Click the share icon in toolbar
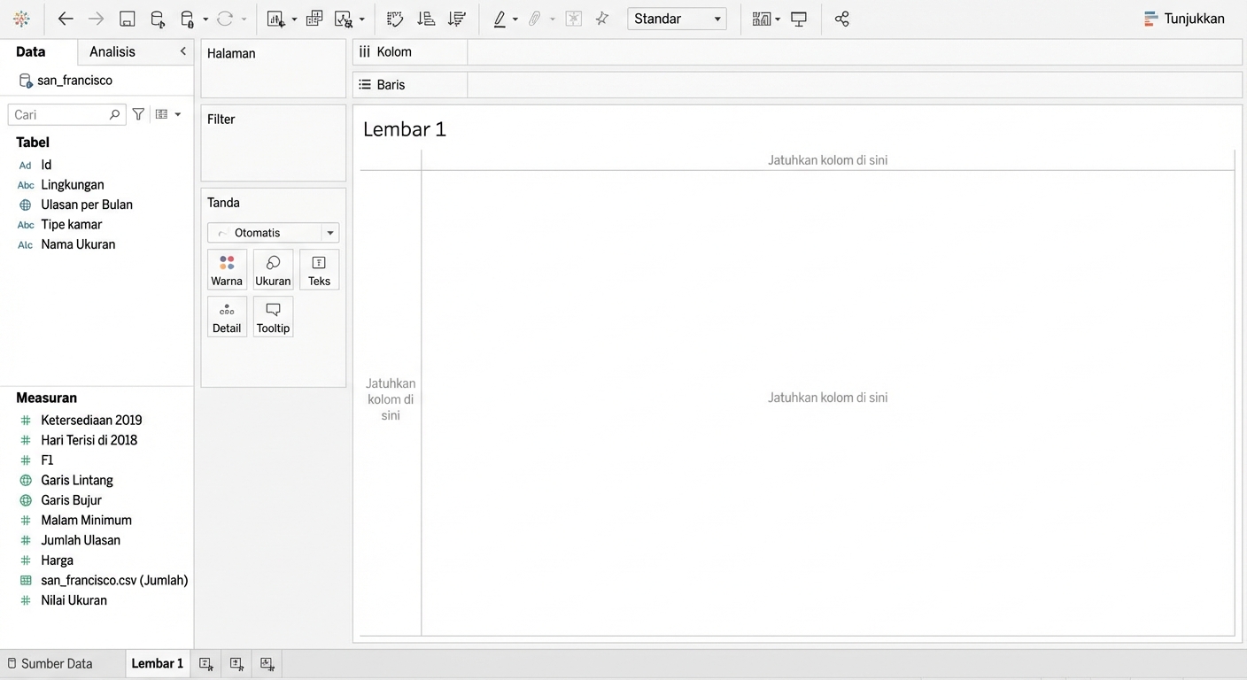 coord(841,19)
